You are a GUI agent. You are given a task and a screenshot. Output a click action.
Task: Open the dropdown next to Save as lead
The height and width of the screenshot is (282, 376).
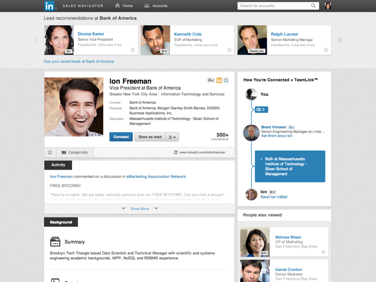click(x=172, y=137)
